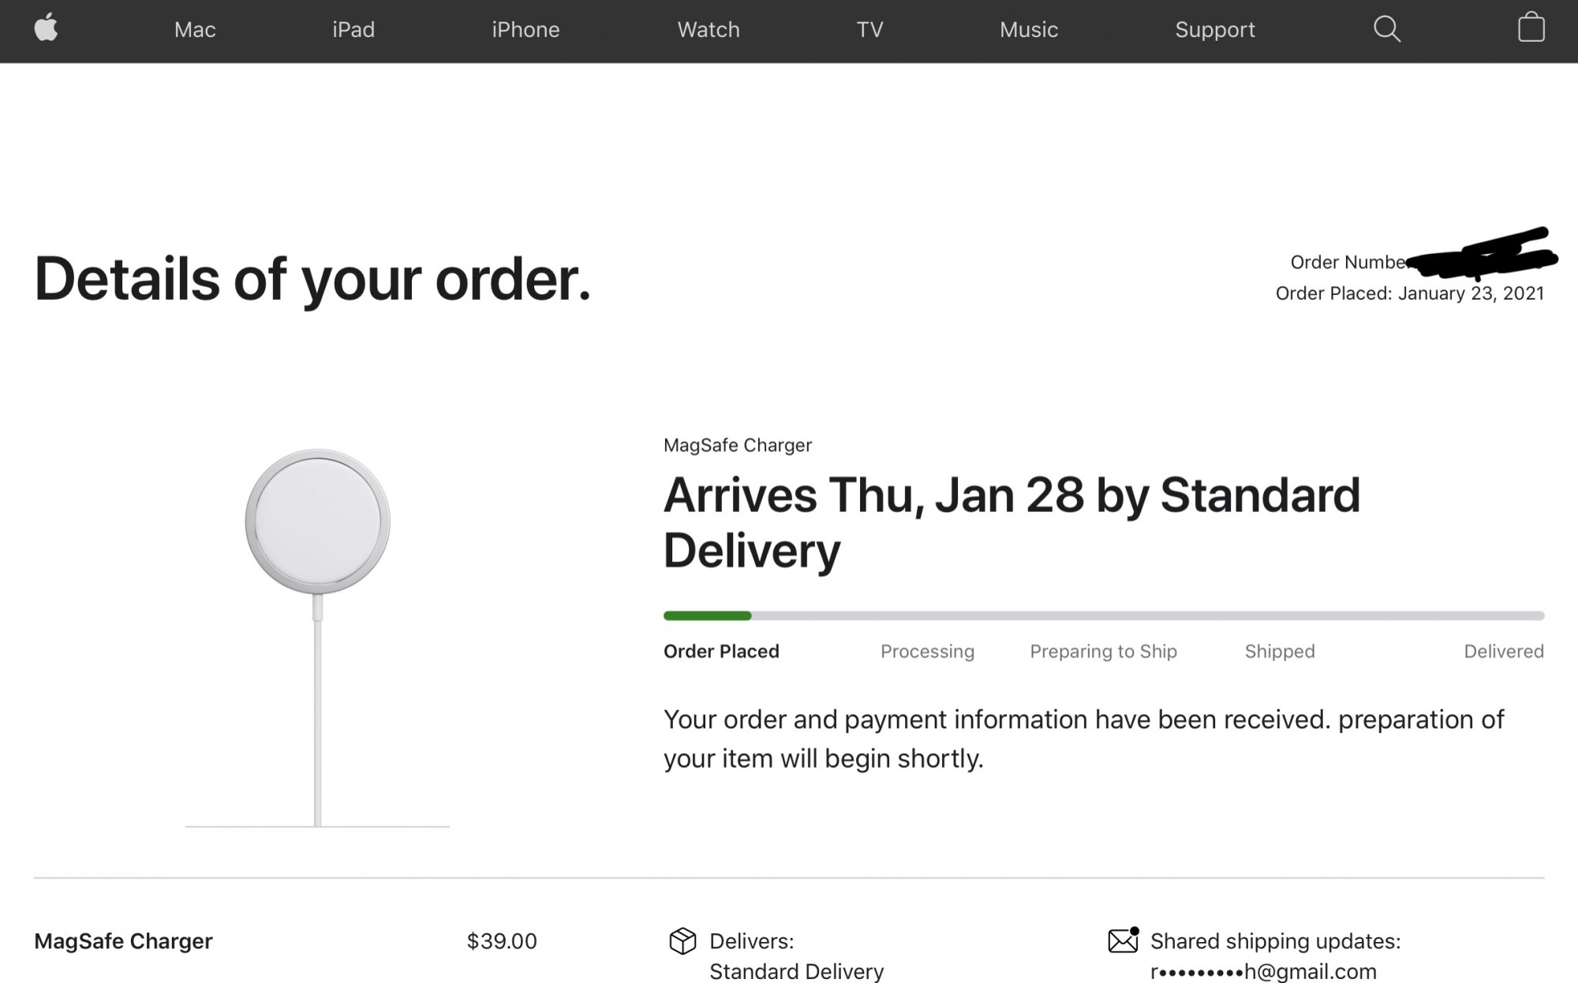Click the Shipped status step
This screenshot has width=1578, height=983.
point(1279,652)
